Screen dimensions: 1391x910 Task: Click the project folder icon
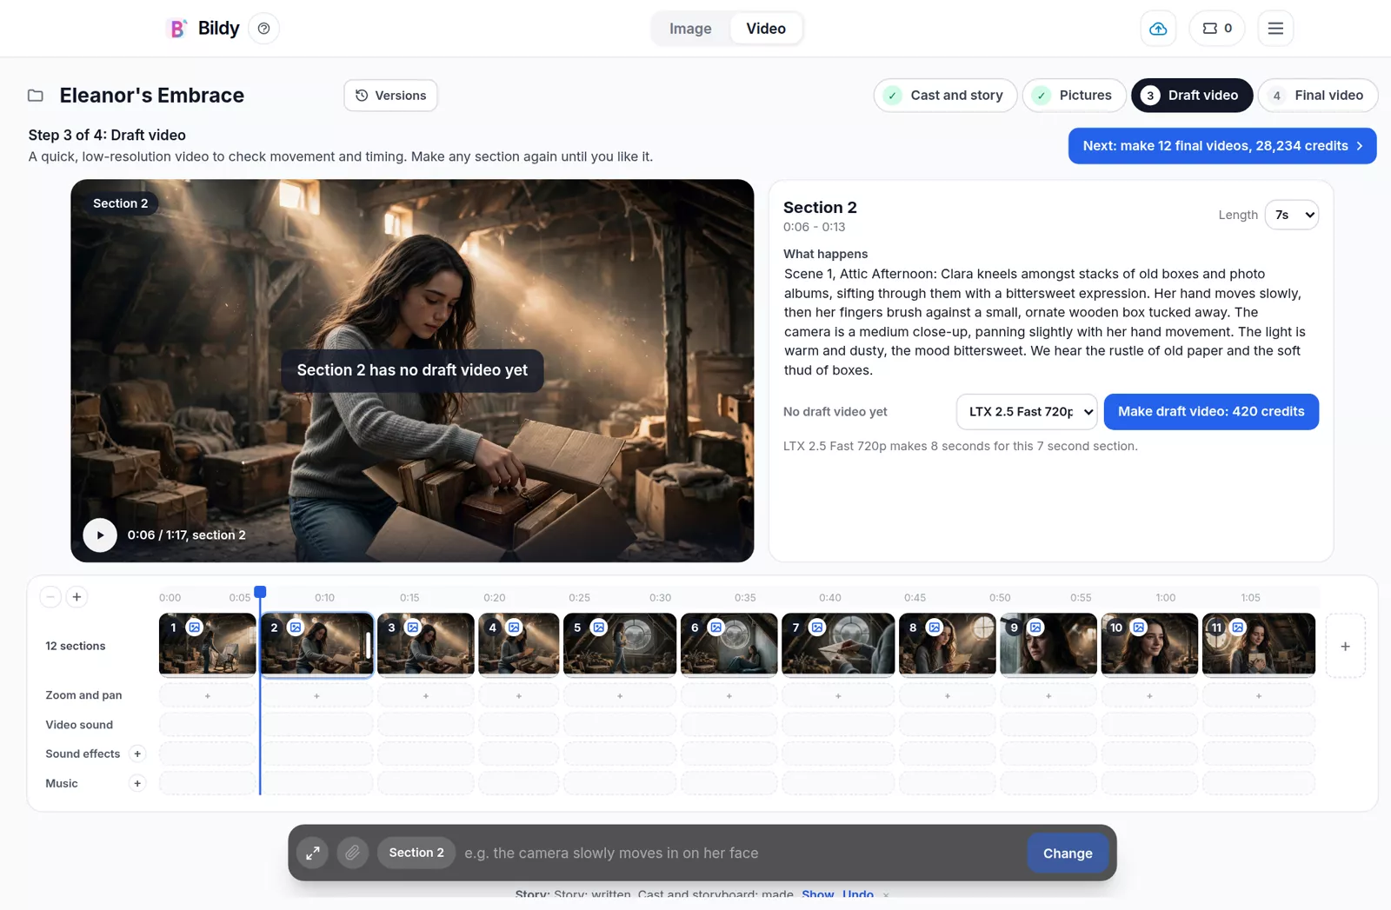(x=36, y=96)
